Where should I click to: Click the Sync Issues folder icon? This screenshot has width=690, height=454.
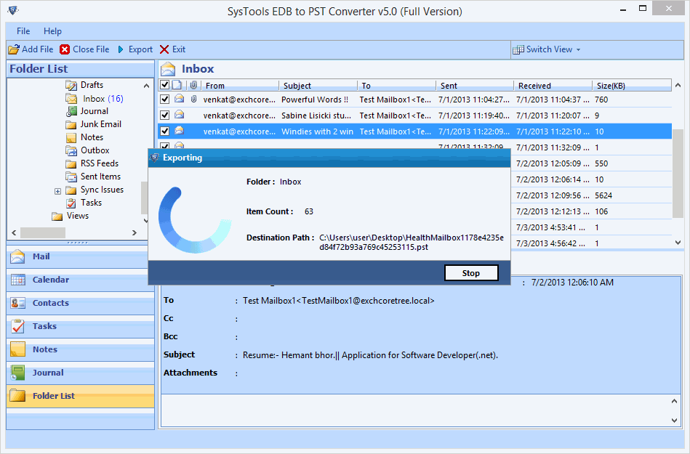[x=71, y=190]
